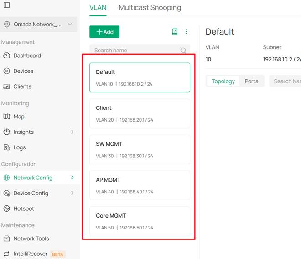The width and height of the screenshot is (301, 259).
Task: Click the search magnifier icon
Action: tap(183, 51)
